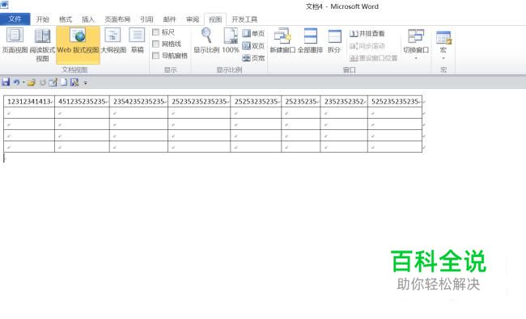526x319 pixels.
Task: Select Web layout view (Web 版式视图)
Action: 78,44
